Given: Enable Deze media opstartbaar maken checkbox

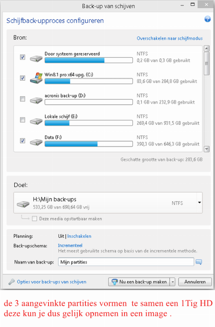Looking at the screenshot, I should 35,219.
